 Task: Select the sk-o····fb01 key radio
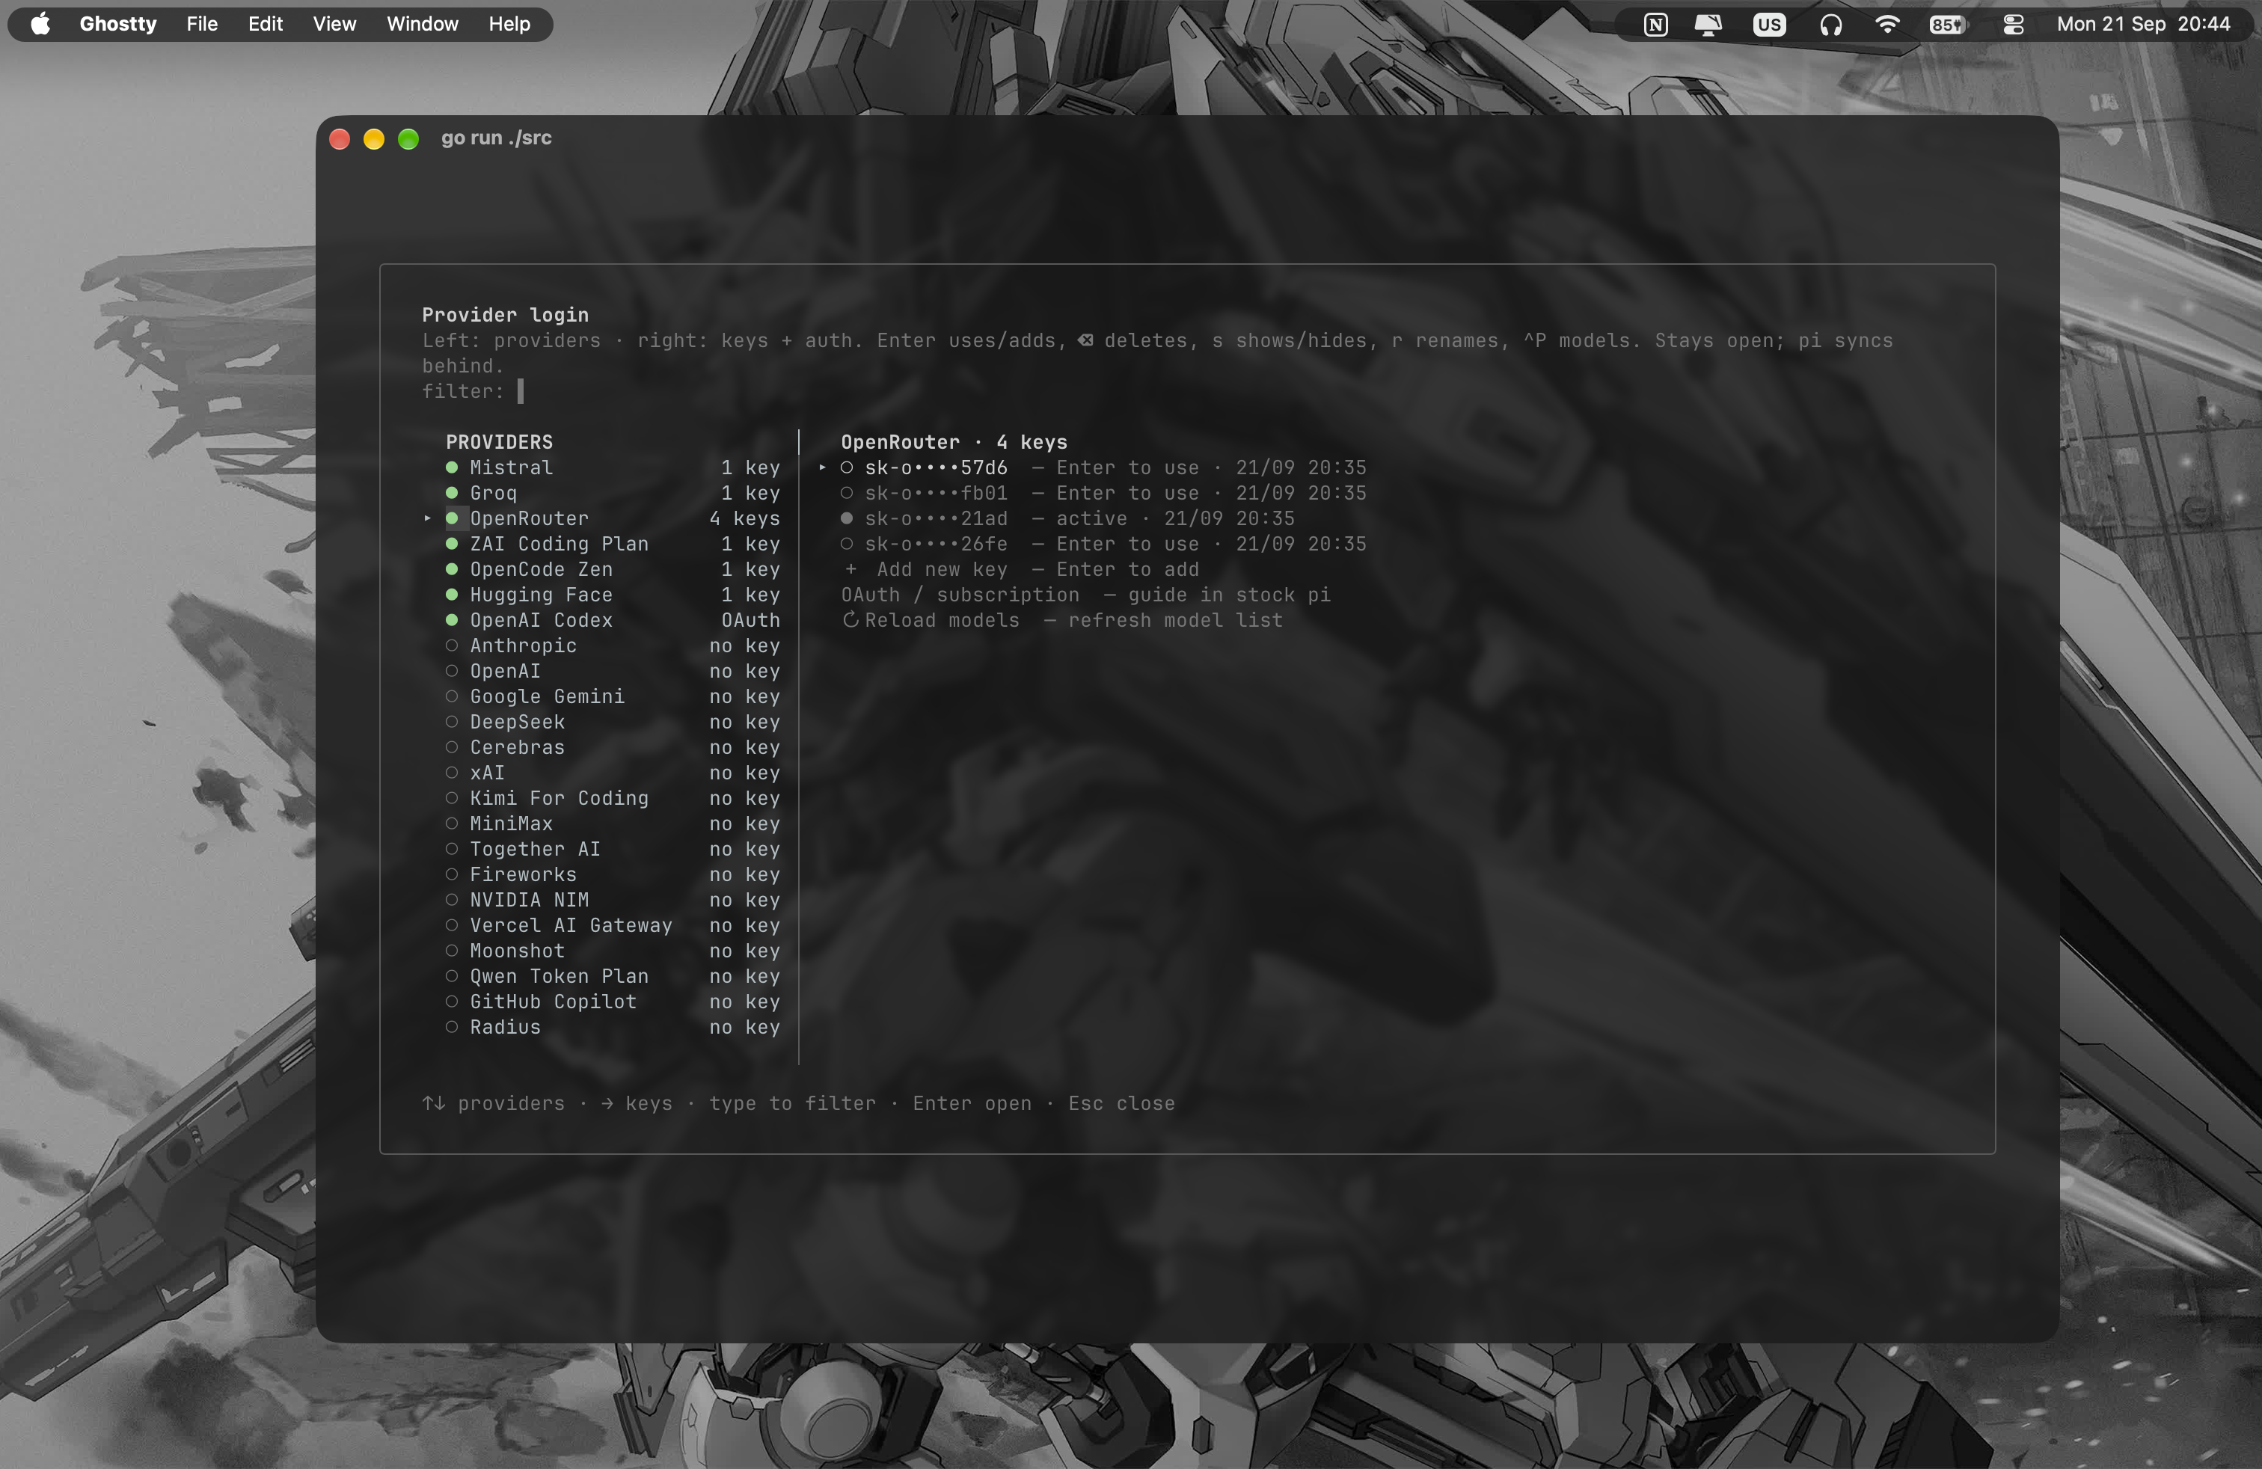click(846, 493)
